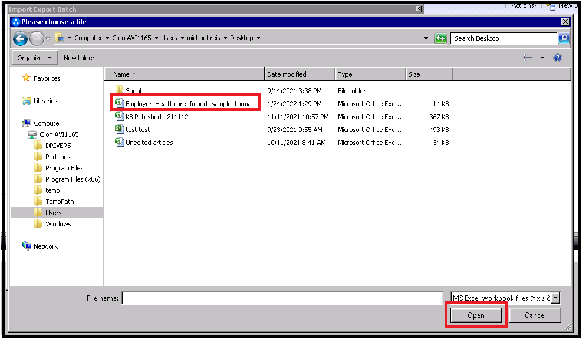The height and width of the screenshot is (339, 586).
Task: Select the C on AVI1165 breadcrumb
Action: 131,38
